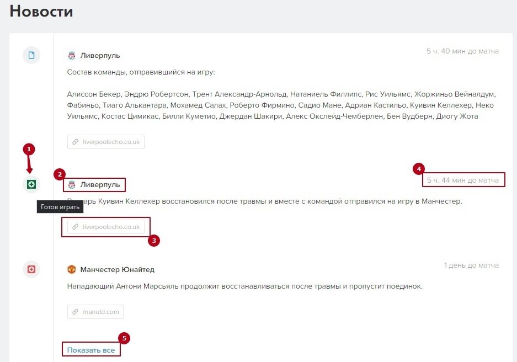
Task: Select the 'Ливерпуль' team name in first news
Action: click(x=100, y=56)
